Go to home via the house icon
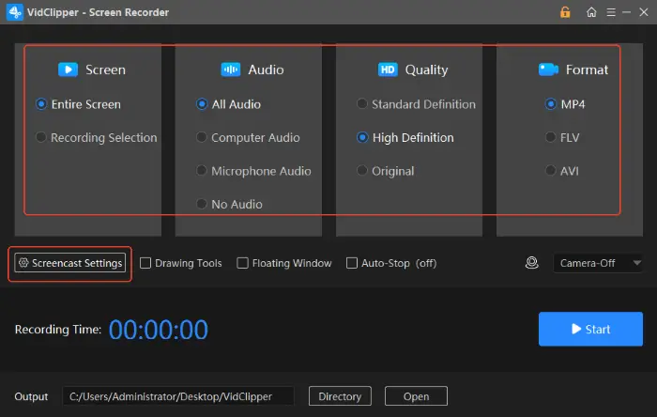This screenshot has height=417, width=657. coord(590,12)
